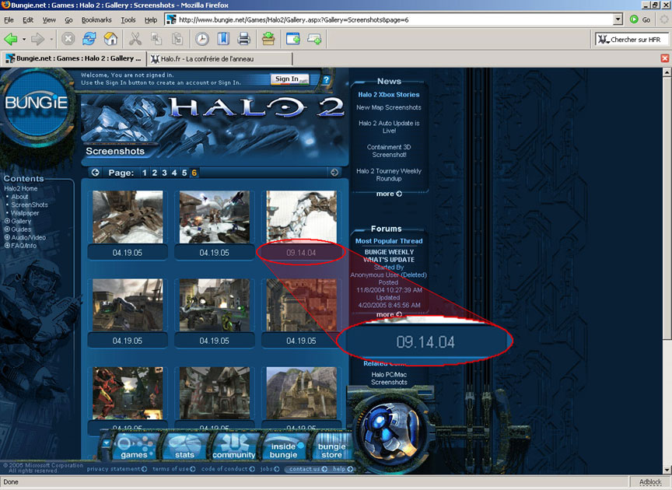Open the Halo 2 Auto Update news link

point(389,127)
